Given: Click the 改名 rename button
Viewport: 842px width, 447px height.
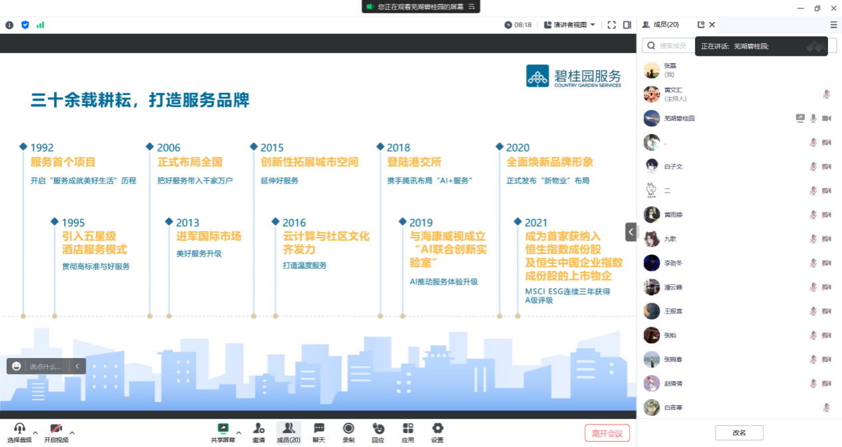Looking at the screenshot, I should tap(739, 432).
